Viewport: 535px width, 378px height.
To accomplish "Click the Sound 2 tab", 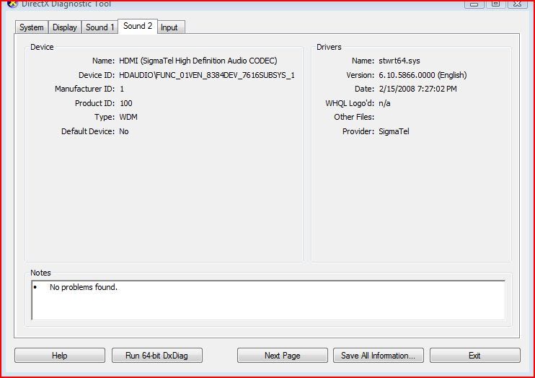I will (138, 26).
